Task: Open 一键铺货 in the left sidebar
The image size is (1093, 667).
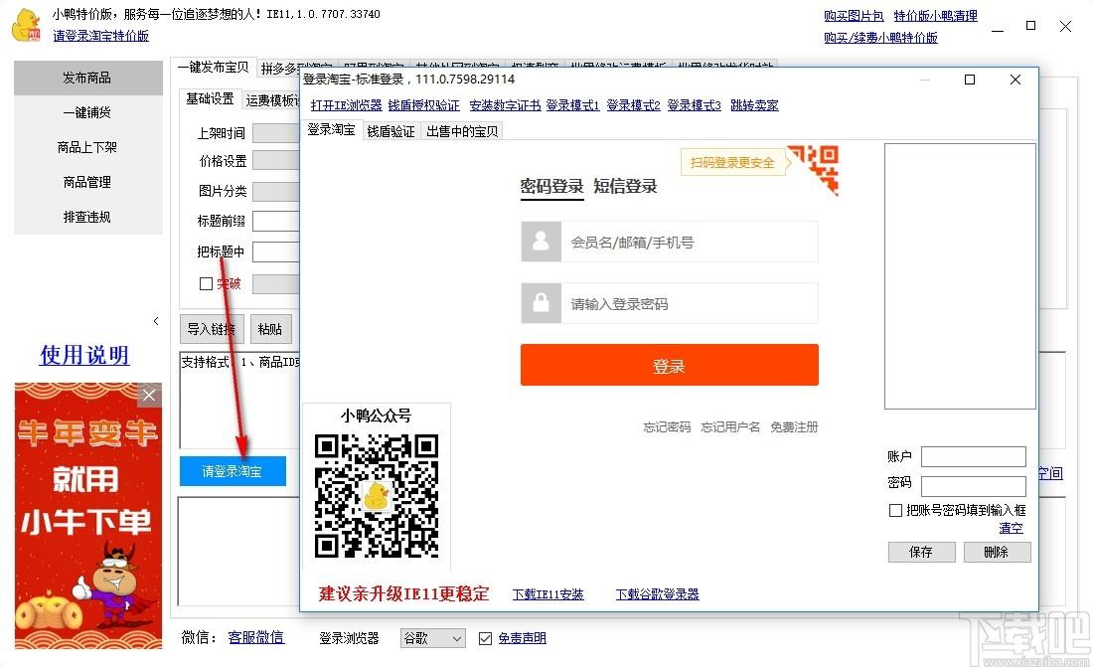Action: [x=87, y=112]
